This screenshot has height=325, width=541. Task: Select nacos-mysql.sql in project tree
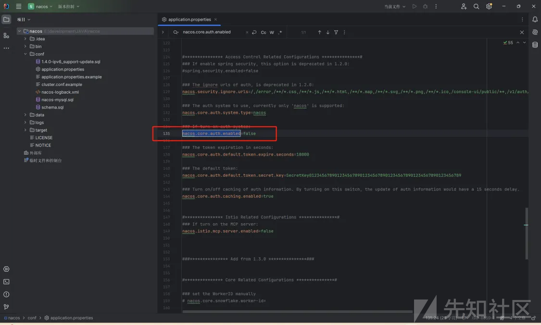click(57, 100)
